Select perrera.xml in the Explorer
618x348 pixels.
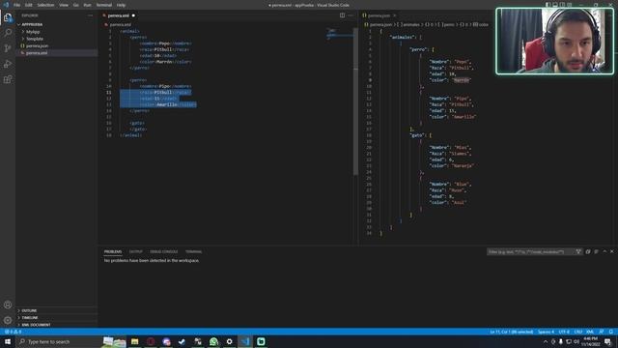pos(56,53)
